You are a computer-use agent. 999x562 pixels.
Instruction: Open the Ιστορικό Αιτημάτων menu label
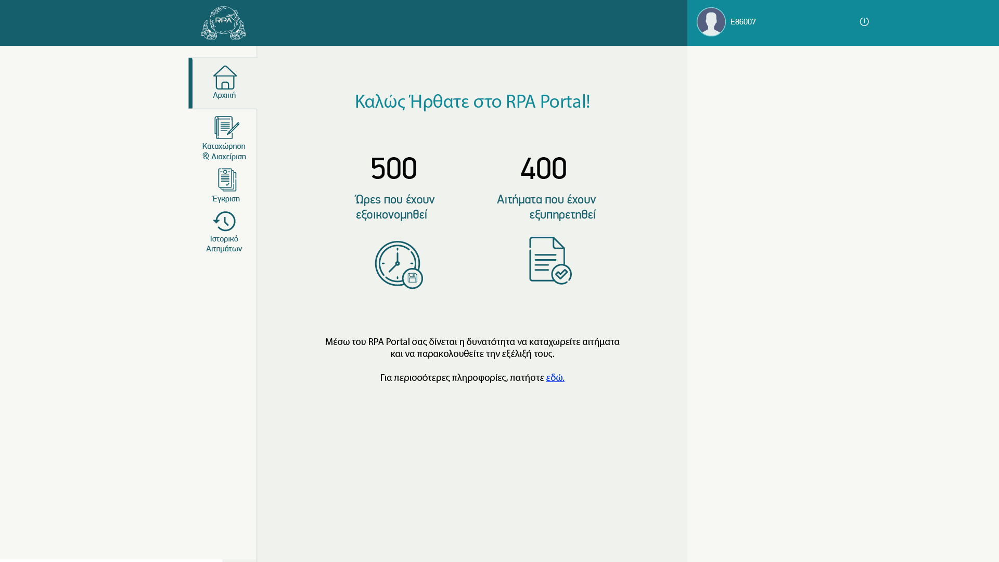pos(224,244)
